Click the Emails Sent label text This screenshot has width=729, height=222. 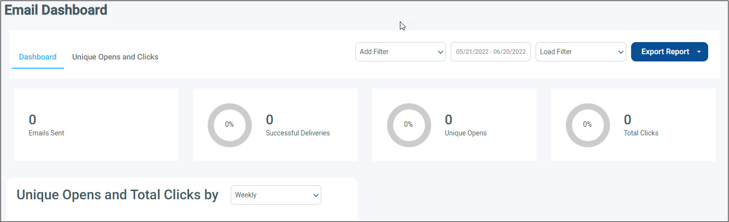pyautogui.click(x=47, y=133)
